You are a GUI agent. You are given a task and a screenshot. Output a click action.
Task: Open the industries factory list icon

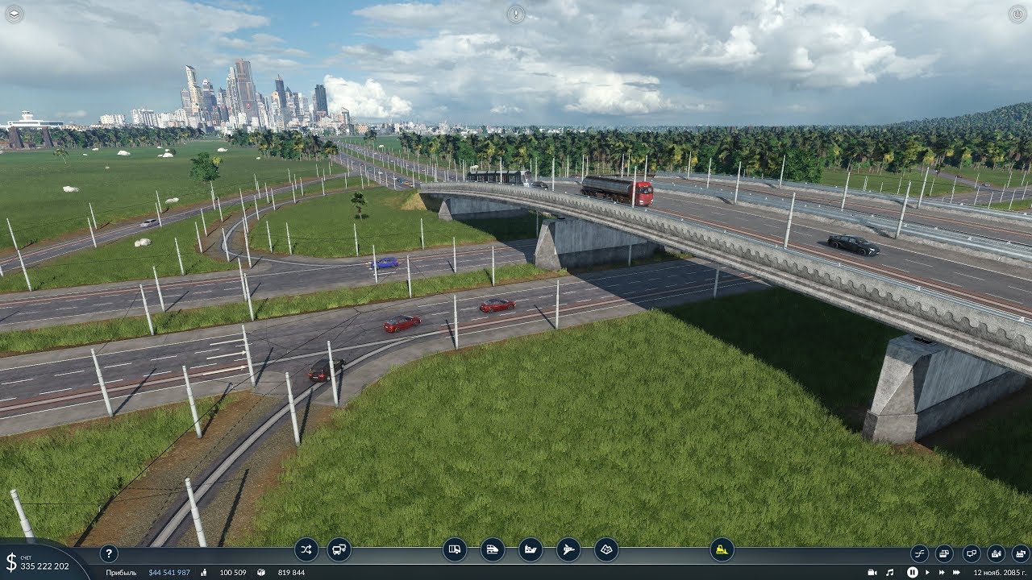tap(1021, 553)
